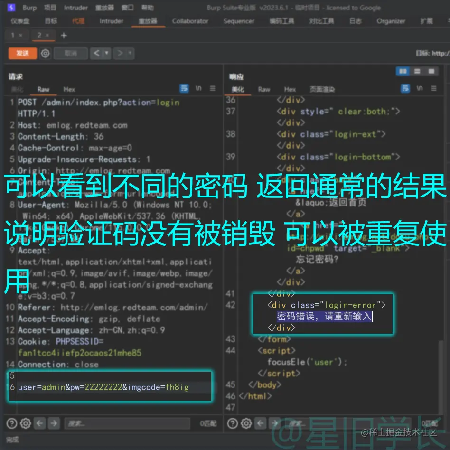Expand the back history dropdown arrow

point(107,53)
